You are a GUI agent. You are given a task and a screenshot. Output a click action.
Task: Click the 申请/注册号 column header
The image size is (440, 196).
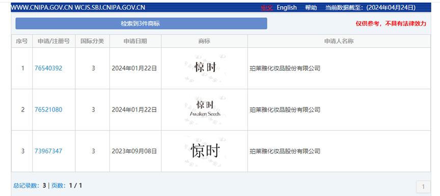[54, 41]
